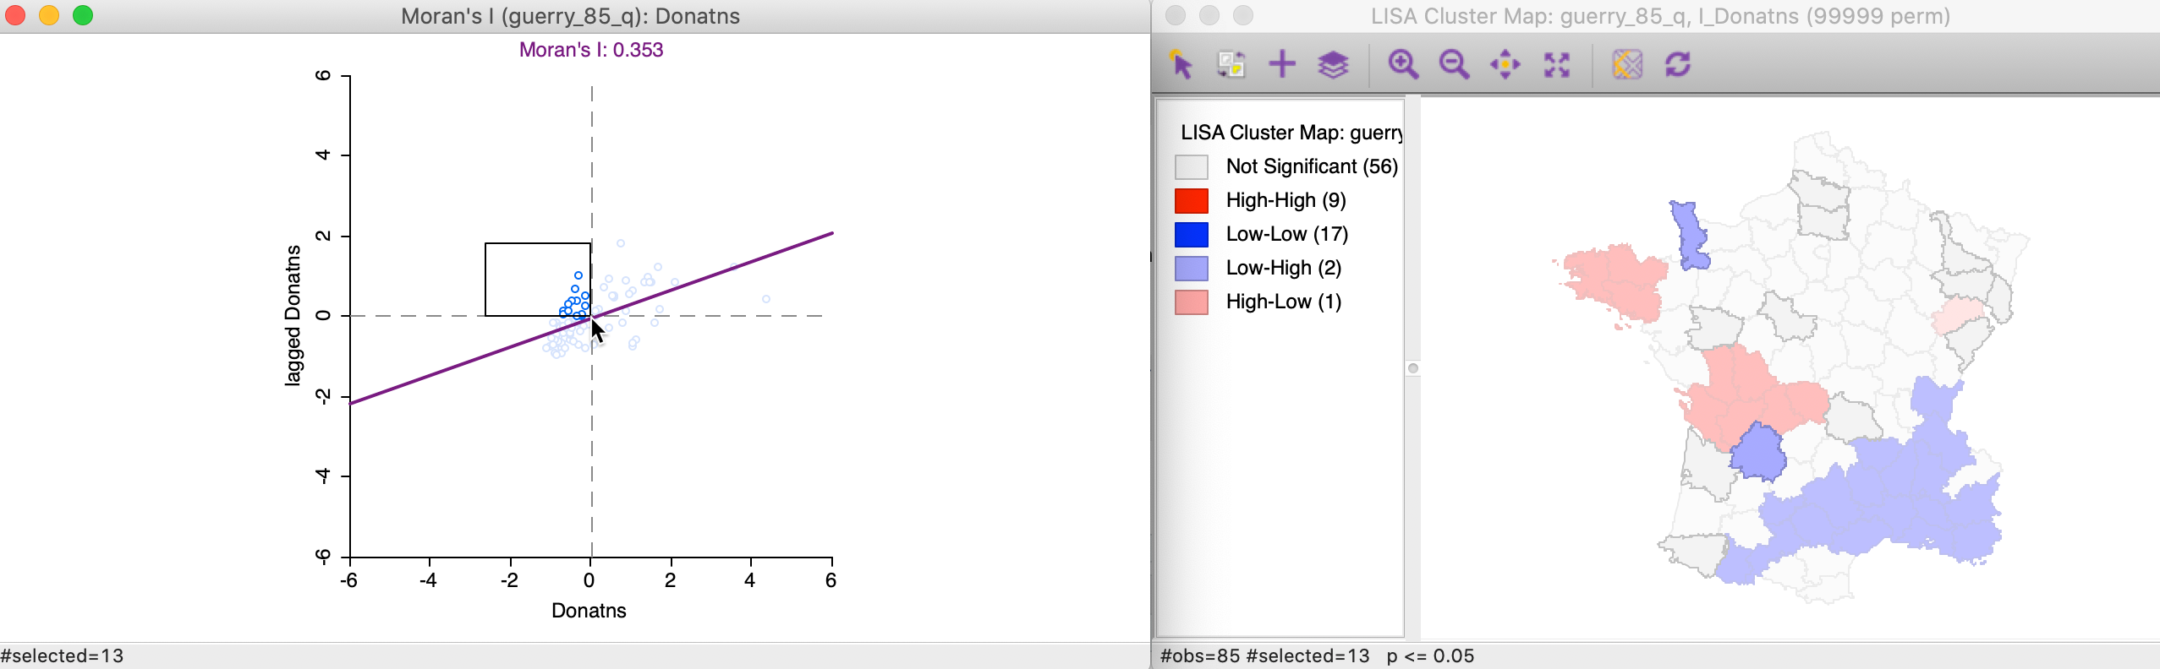2160x669 pixels.
Task: Click 'p <= 0.05' in map status bar
Action: pos(1430,656)
